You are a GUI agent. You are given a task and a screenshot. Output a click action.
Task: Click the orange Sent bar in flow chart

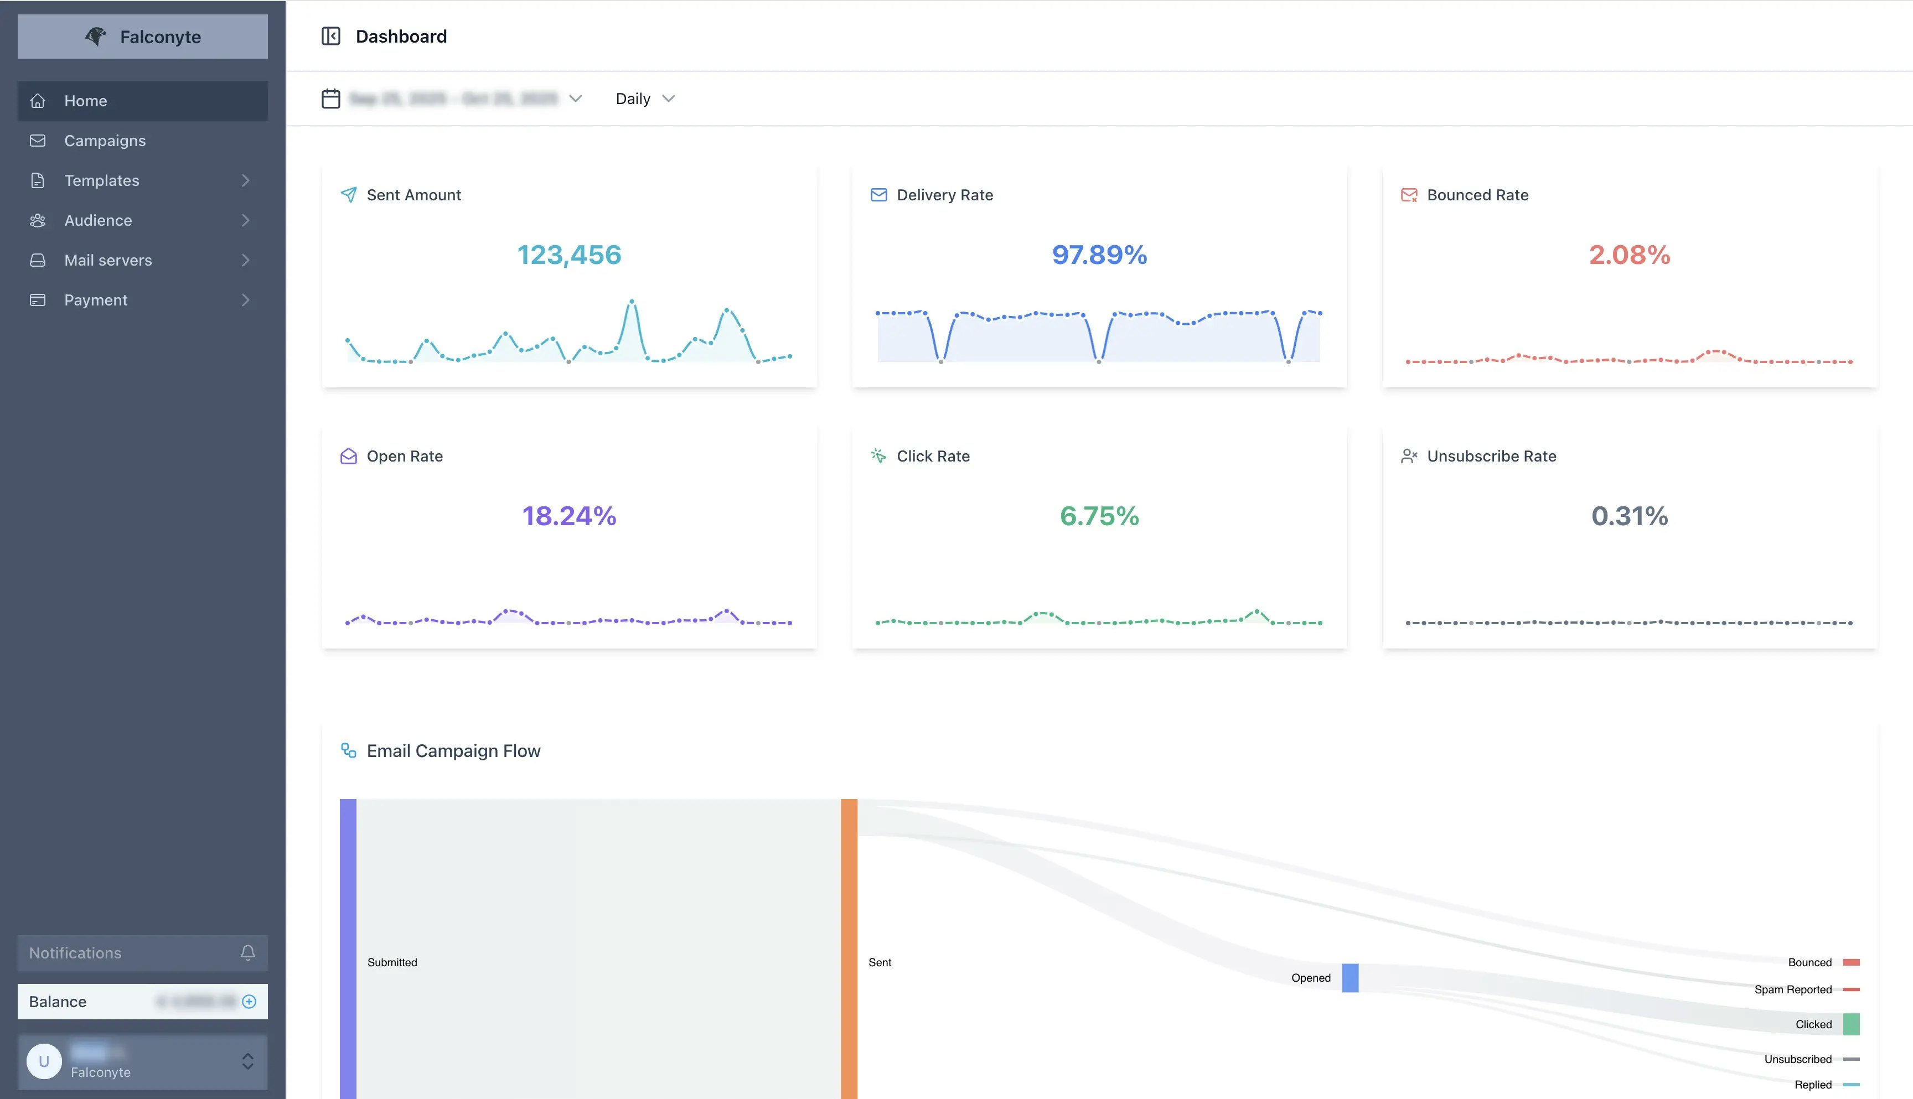849,949
